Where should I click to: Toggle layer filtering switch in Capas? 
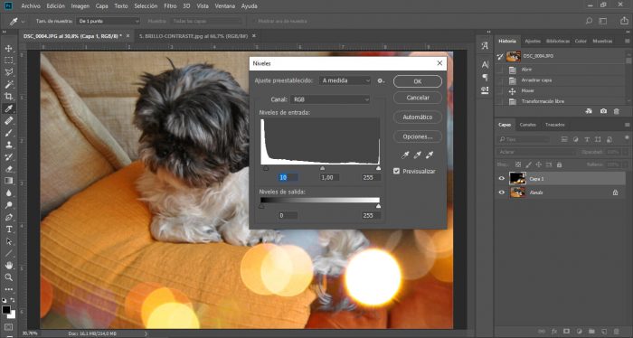point(627,138)
